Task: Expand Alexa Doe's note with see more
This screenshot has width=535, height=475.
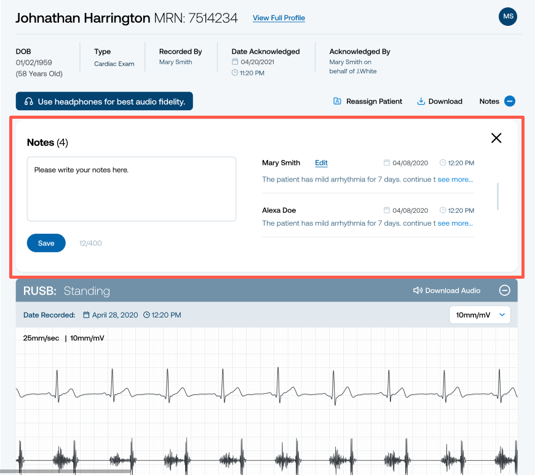Action: 455,223
